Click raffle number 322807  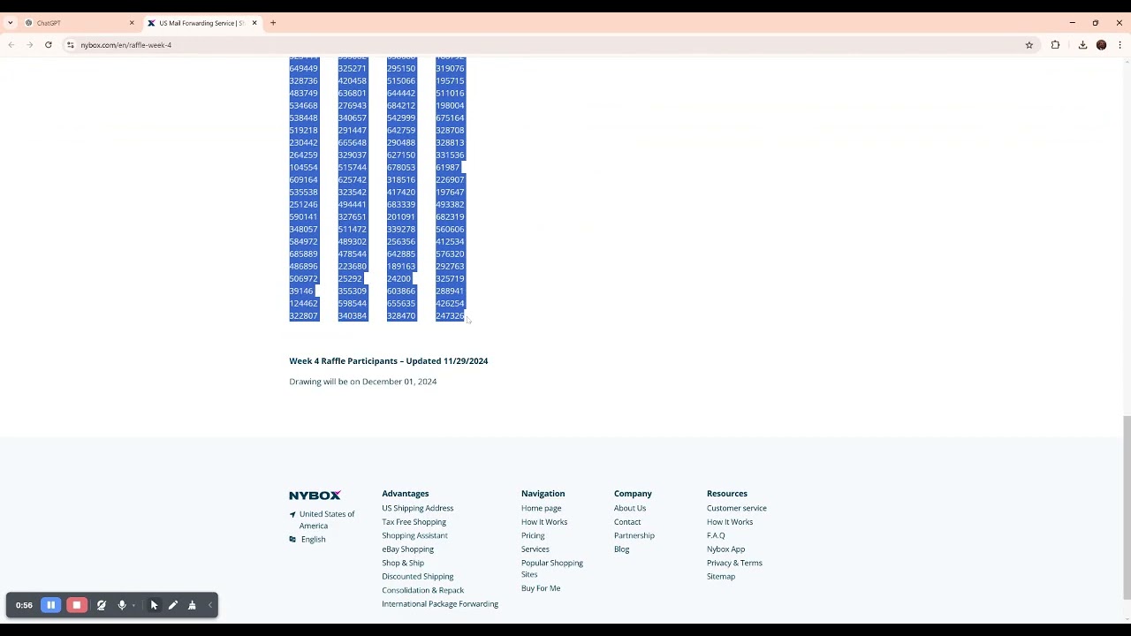click(303, 315)
